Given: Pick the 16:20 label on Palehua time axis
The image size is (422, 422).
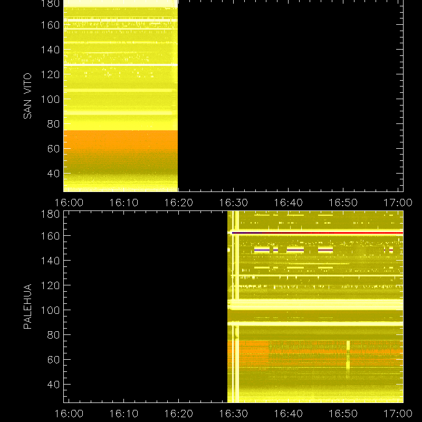Looking at the screenshot, I should (x=179, y=414).
